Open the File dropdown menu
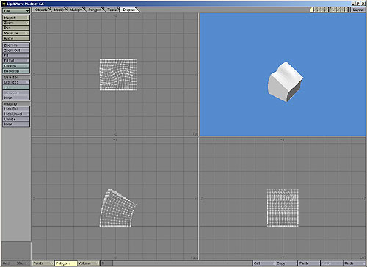 (x=16, y=11)
